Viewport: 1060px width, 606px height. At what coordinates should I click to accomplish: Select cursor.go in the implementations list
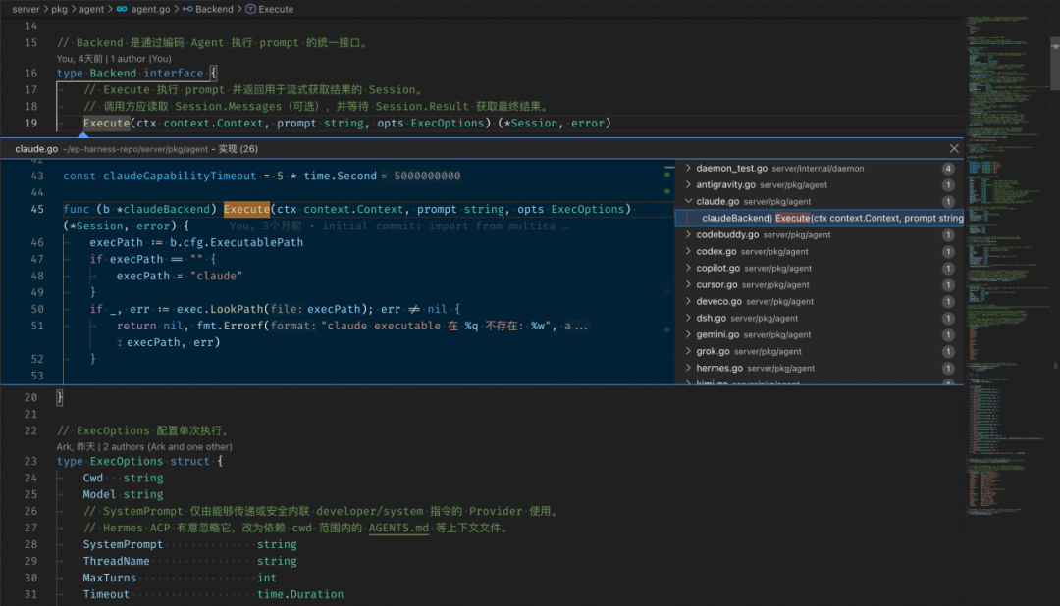[x=820, y=284]
